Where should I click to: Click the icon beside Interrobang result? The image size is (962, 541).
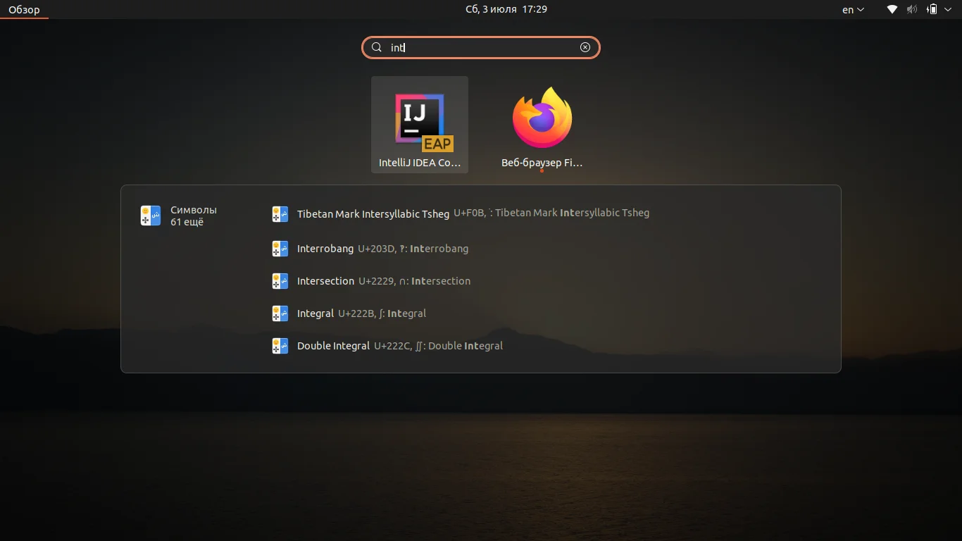tap(280, 249)
